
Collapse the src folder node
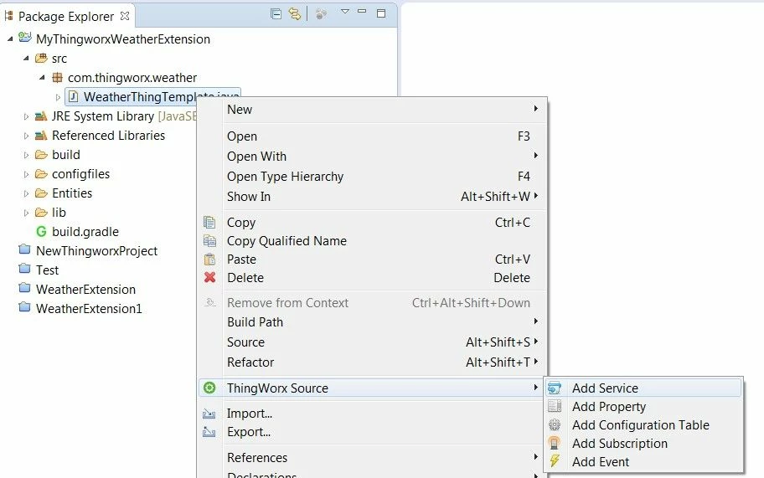tap(26, 59)
